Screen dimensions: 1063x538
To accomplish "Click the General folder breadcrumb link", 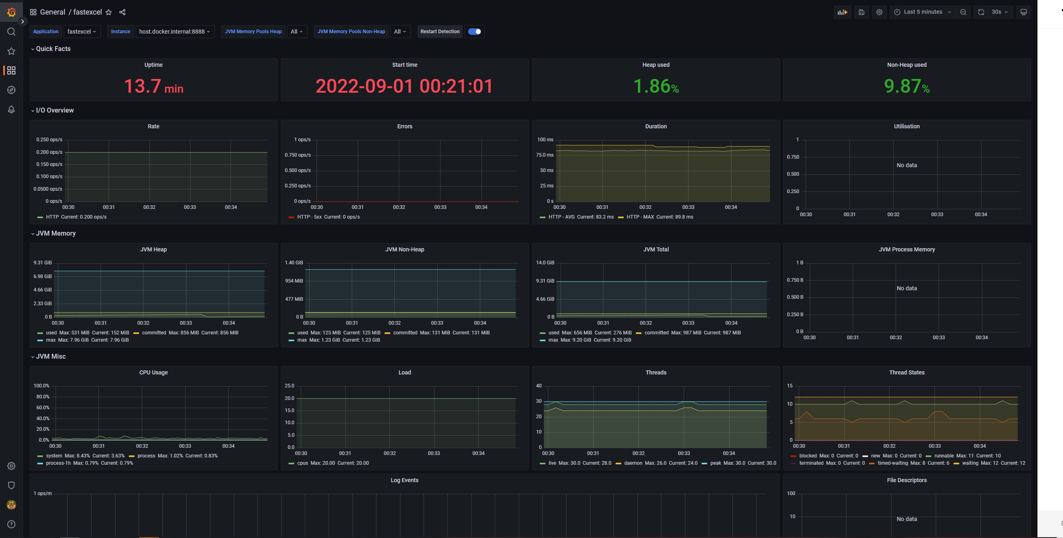I will coord(52,12).
